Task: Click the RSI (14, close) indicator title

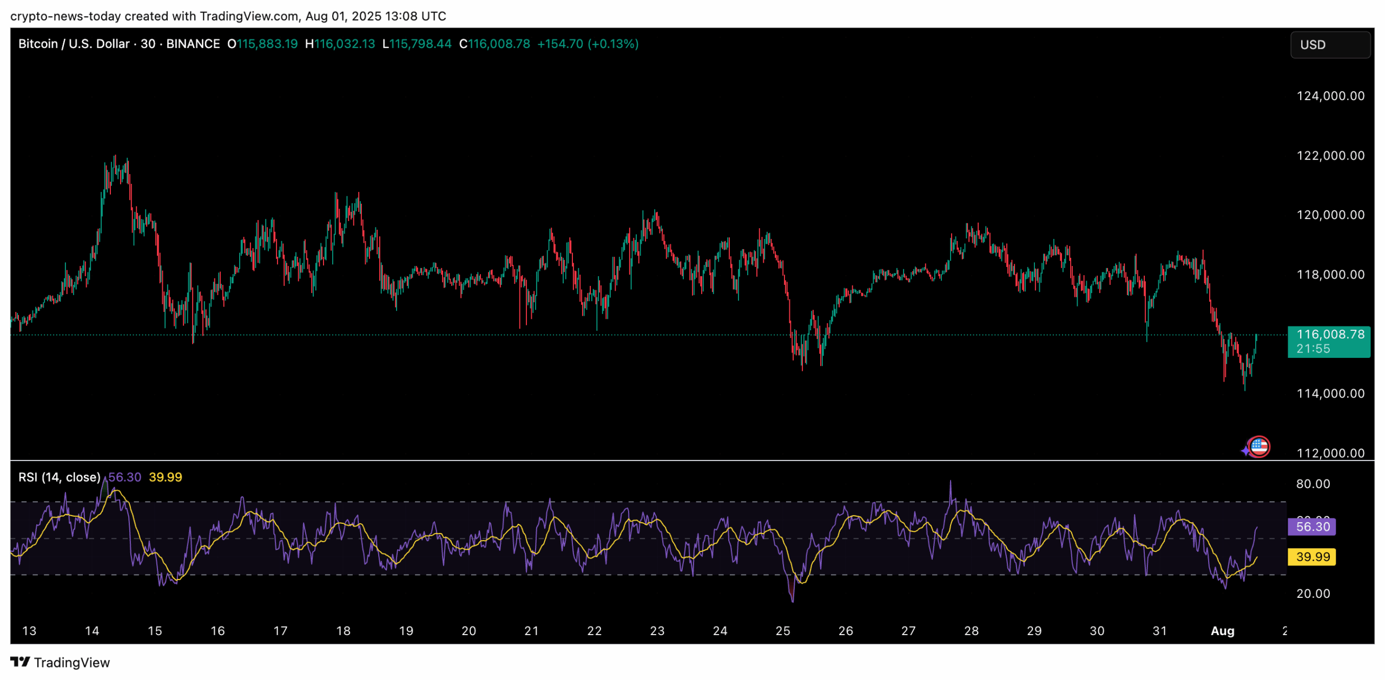Action: tap(60, 477)
